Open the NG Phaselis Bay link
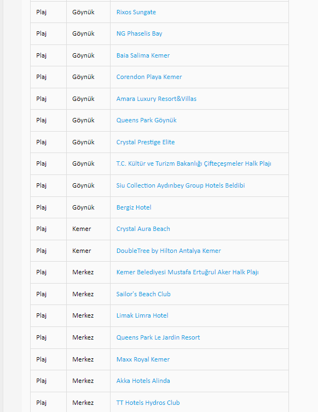 [x=139, y=33]
